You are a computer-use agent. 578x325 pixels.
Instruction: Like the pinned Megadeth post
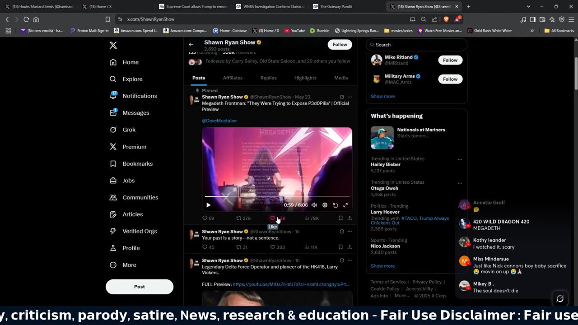coord(278,218)
